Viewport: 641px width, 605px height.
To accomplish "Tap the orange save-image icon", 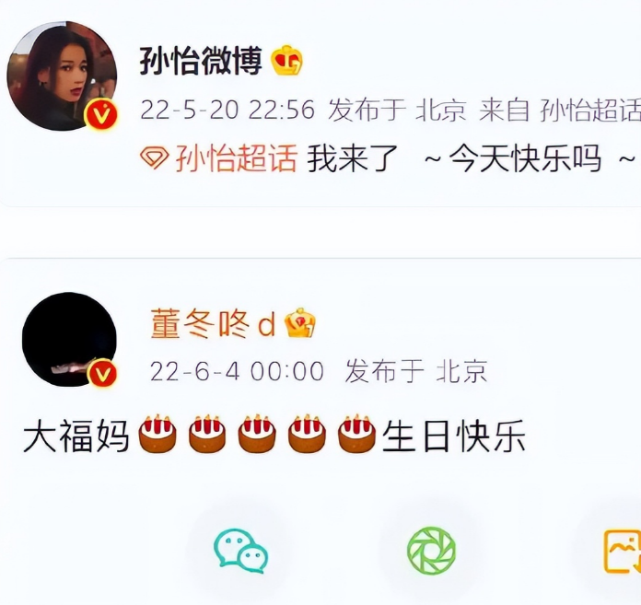I will [x=623, y=551].
